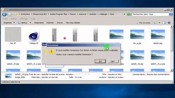Open the address bar history dropdown
Viewport: 175px width, 98px height.
124,14
